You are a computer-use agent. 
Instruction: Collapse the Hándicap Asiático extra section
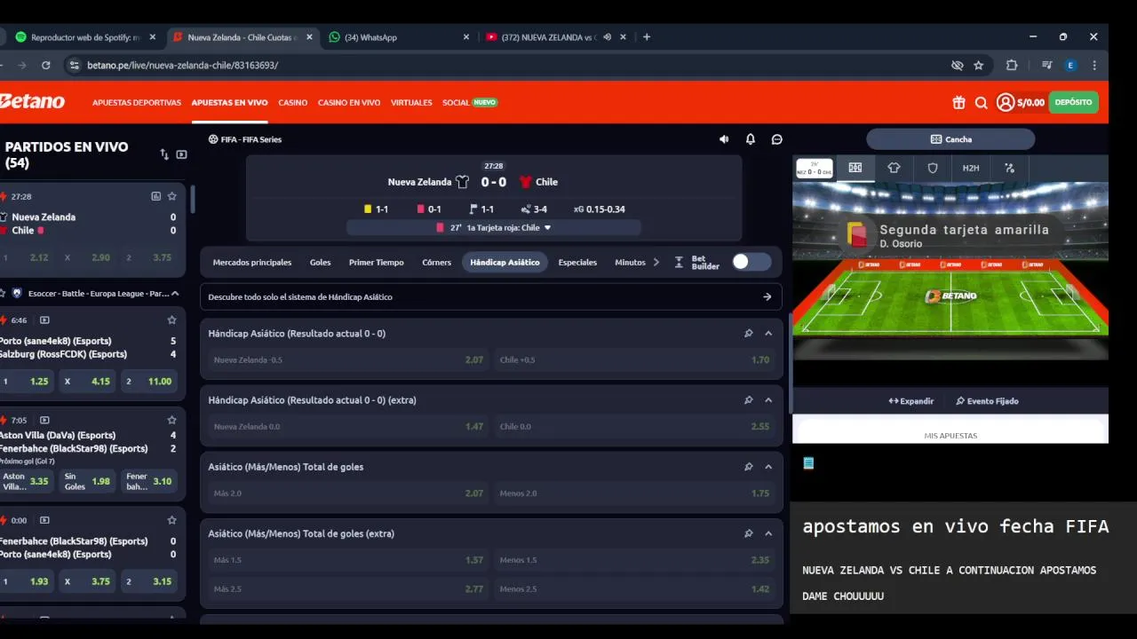point(768,400)
